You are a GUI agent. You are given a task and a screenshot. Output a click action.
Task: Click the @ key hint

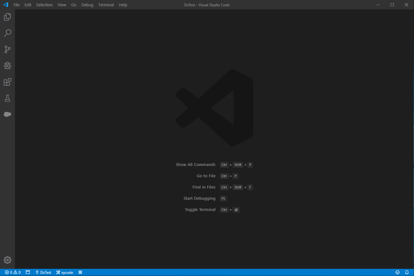click(236, 210)
